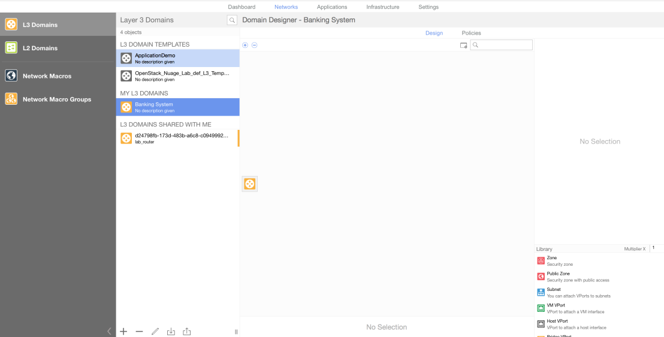Click the domain node icon on canvas

pos(250,184)
